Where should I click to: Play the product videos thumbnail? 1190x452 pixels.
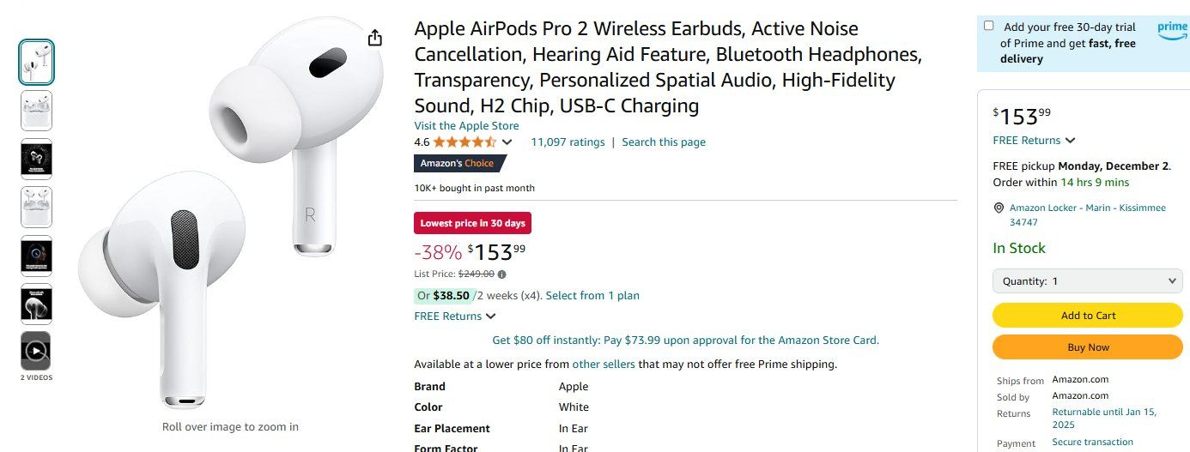(x=36, y=351)
